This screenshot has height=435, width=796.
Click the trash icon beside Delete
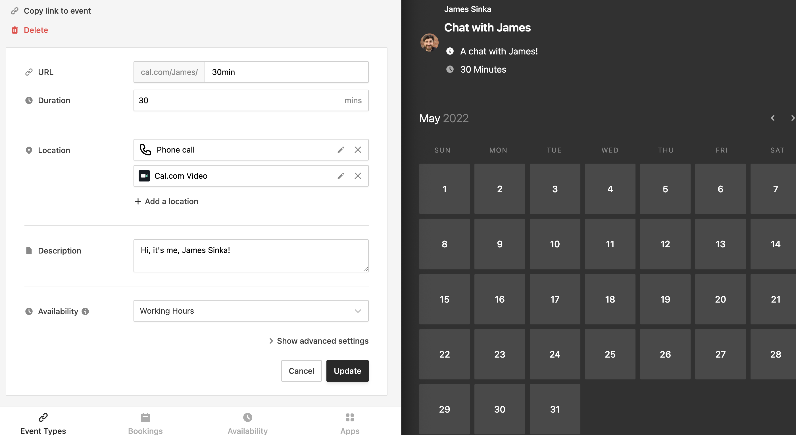click(x=15, y=30)
